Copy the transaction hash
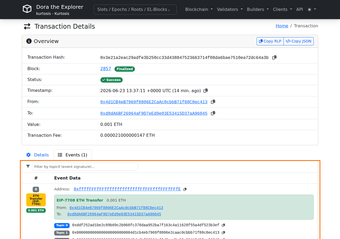The height and width of the screenshot is (239, 340). 274,57
